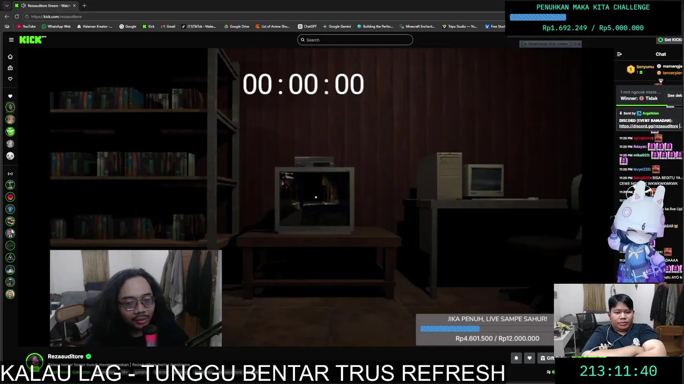Image resolution: width=684 pixels, height=384 pixels.
Task: Click mika023 username in chat
Action: tap(641, 155)
